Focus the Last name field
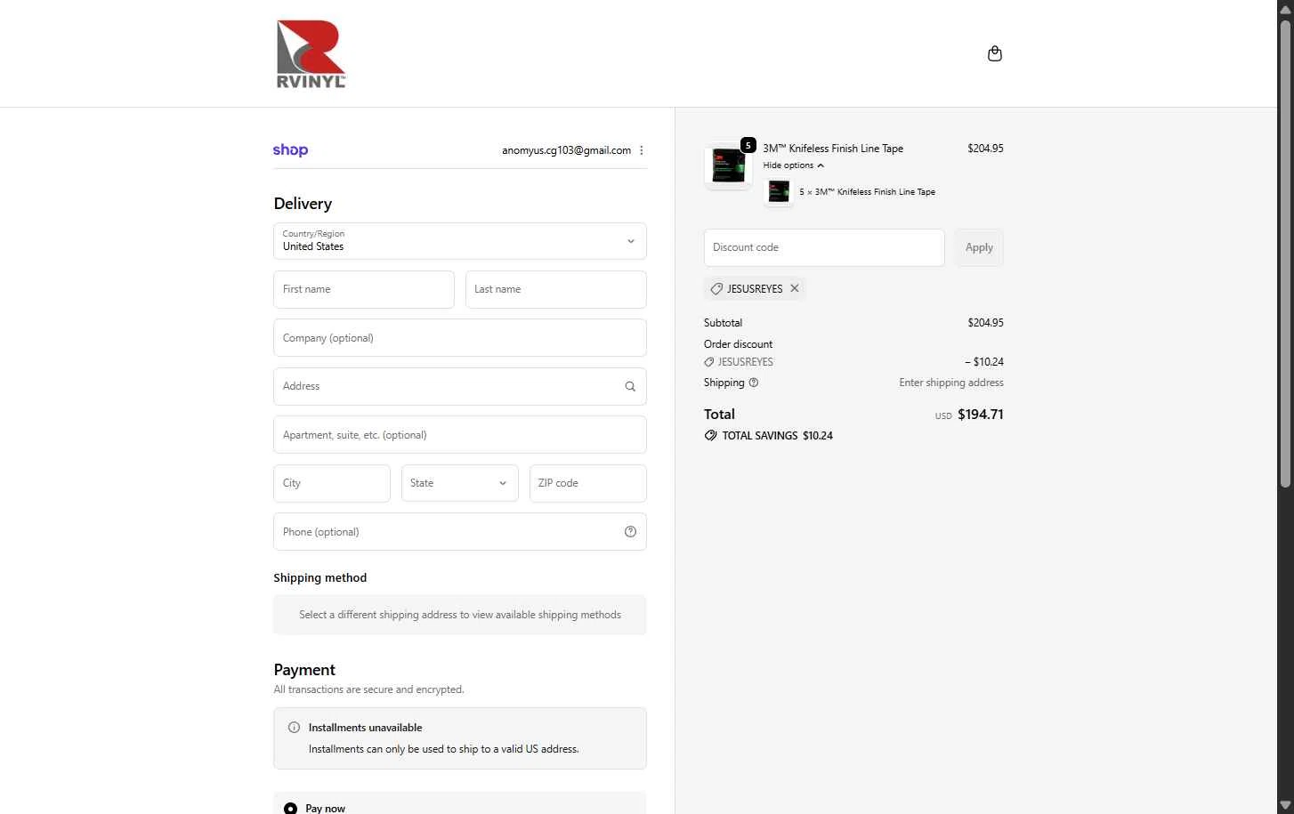Viewport: 1294px width, 814px height. point(556,289)
